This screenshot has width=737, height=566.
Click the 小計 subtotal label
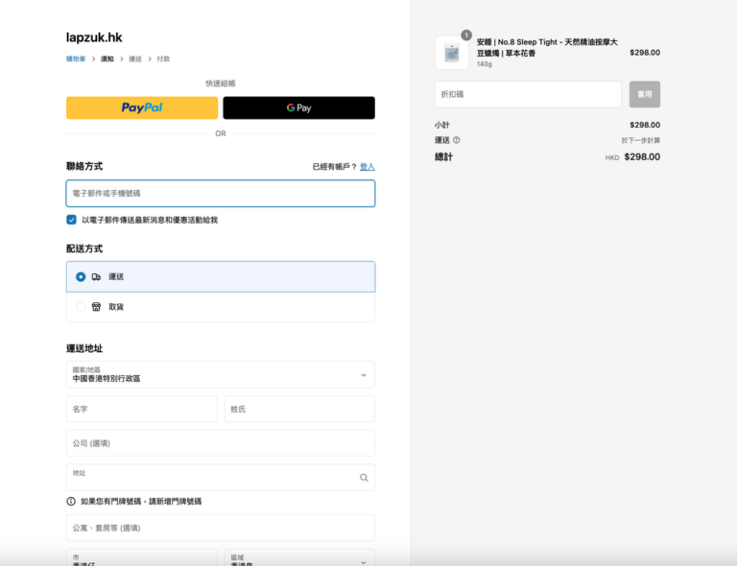point(441,125)
